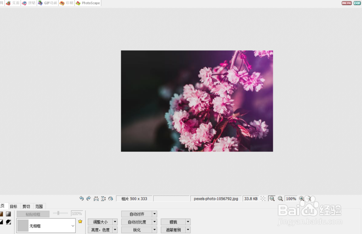Expand the 自动对比度 dropdown arrow
The image size is (362, 234).
point(155,222)
